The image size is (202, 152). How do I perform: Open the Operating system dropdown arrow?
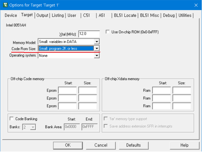pyautogui.click(x=97, y=55)
